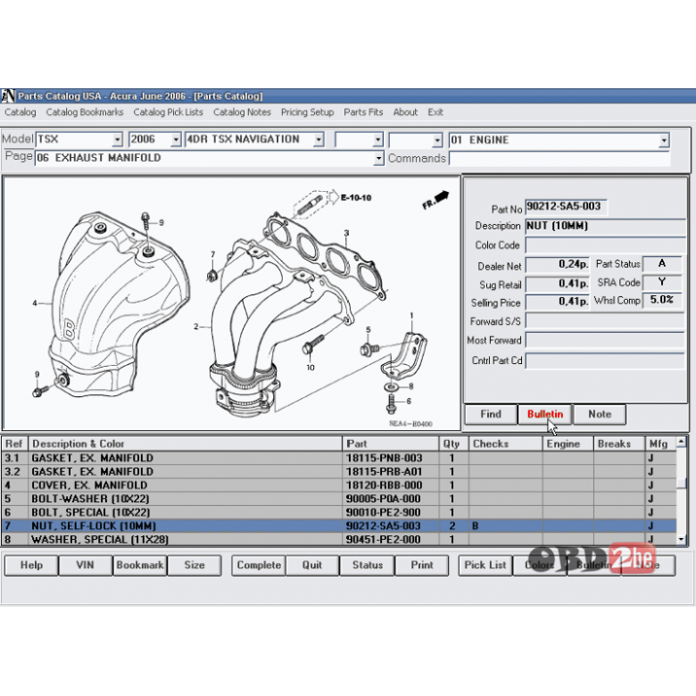Expand the 2006 year dropdown
The width and height of the screenshot is (696, 696).
176,140
